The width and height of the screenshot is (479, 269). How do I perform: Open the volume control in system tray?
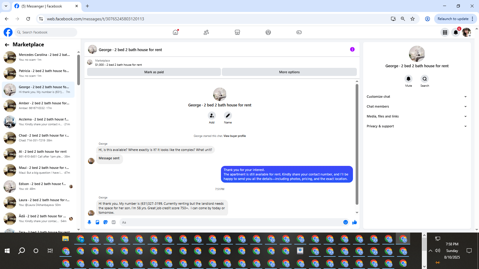pos(438,251)
